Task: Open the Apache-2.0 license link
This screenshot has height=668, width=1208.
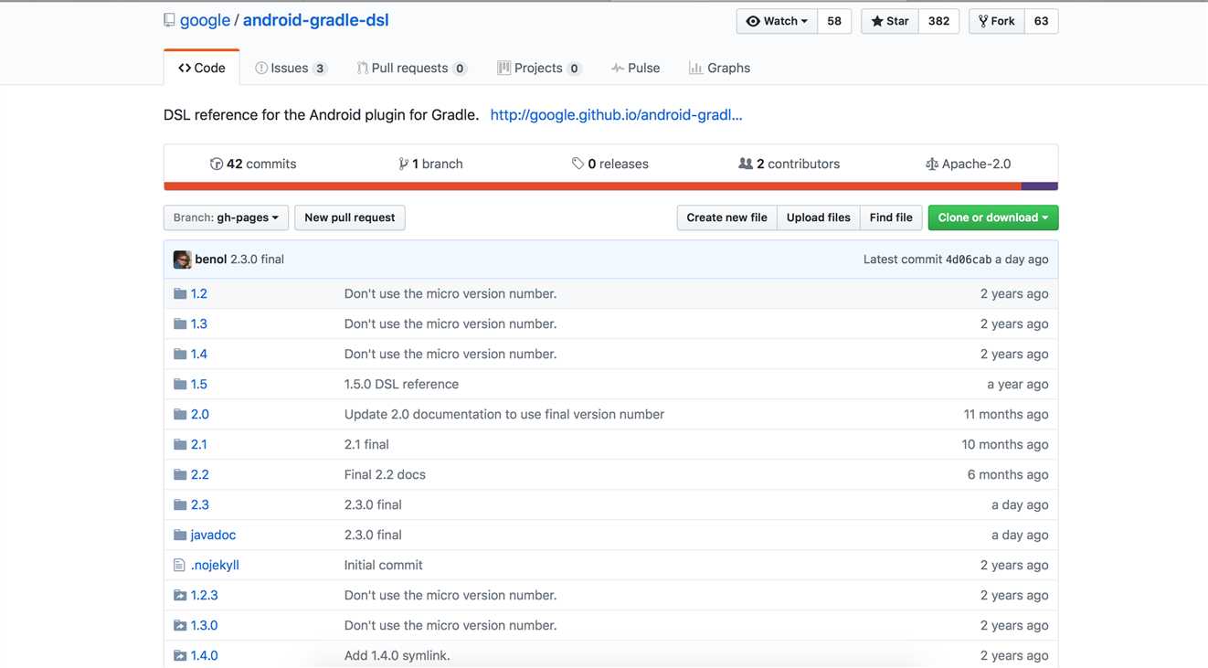Action: [968, 164]
